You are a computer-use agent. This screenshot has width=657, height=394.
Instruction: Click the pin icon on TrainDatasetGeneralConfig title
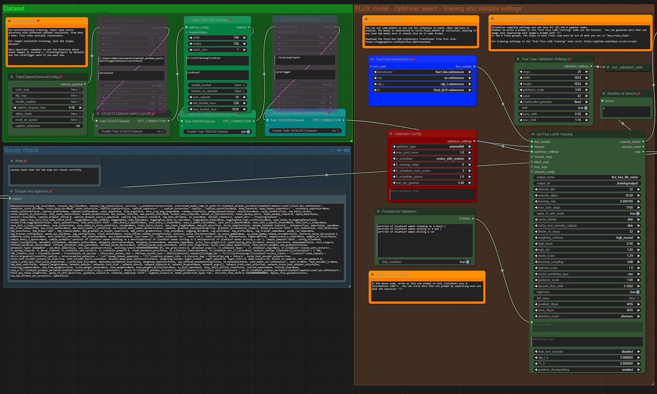tap(60, 77)
